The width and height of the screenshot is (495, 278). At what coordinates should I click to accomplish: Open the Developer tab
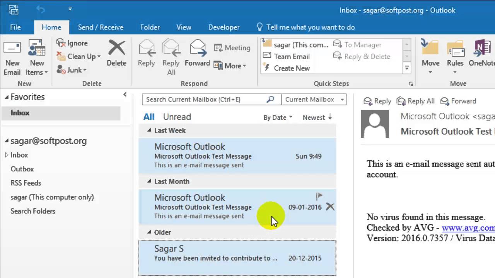pyautogui.click(x=224, y=27)
